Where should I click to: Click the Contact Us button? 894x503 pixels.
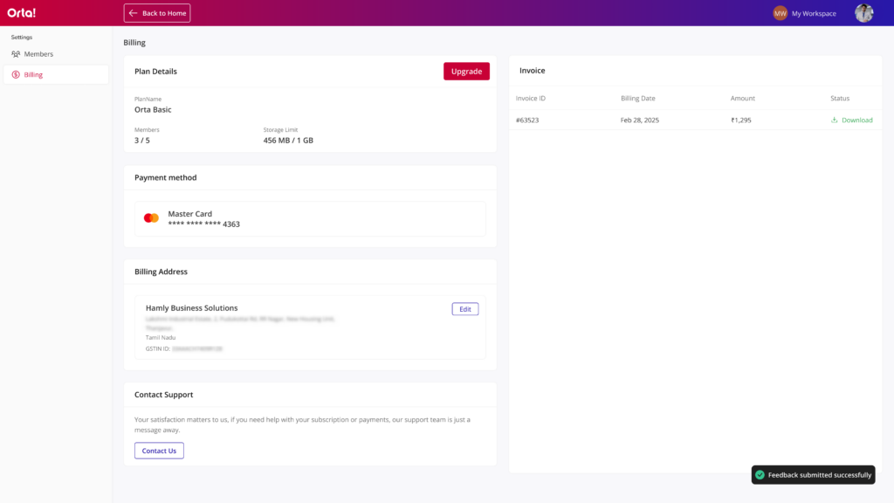(x=159, y=451)
